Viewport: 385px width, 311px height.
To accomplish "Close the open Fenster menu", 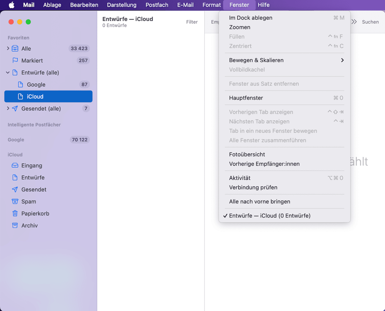I will [239, 5].
